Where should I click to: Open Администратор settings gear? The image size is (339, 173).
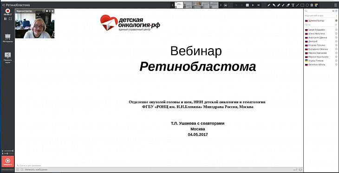coord(336,21)
